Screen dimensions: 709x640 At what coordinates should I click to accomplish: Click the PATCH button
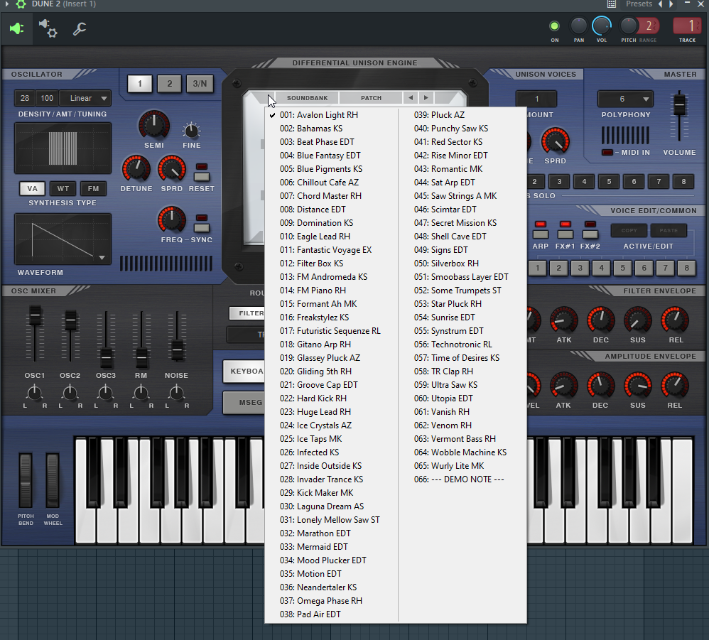(372, 98)
